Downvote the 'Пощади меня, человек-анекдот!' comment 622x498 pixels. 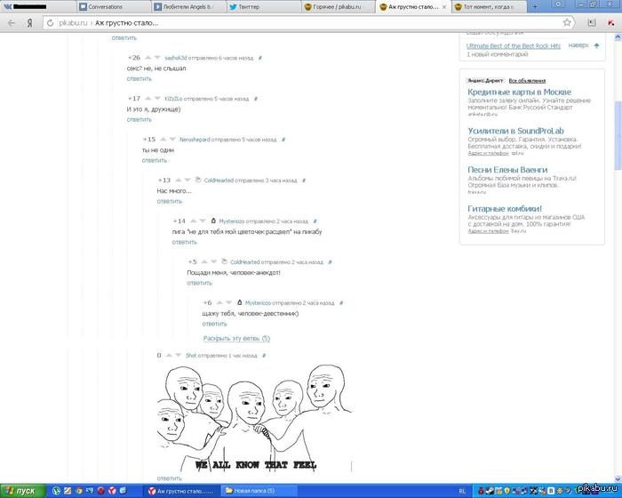pyautogui.click(x=214, y=262)
